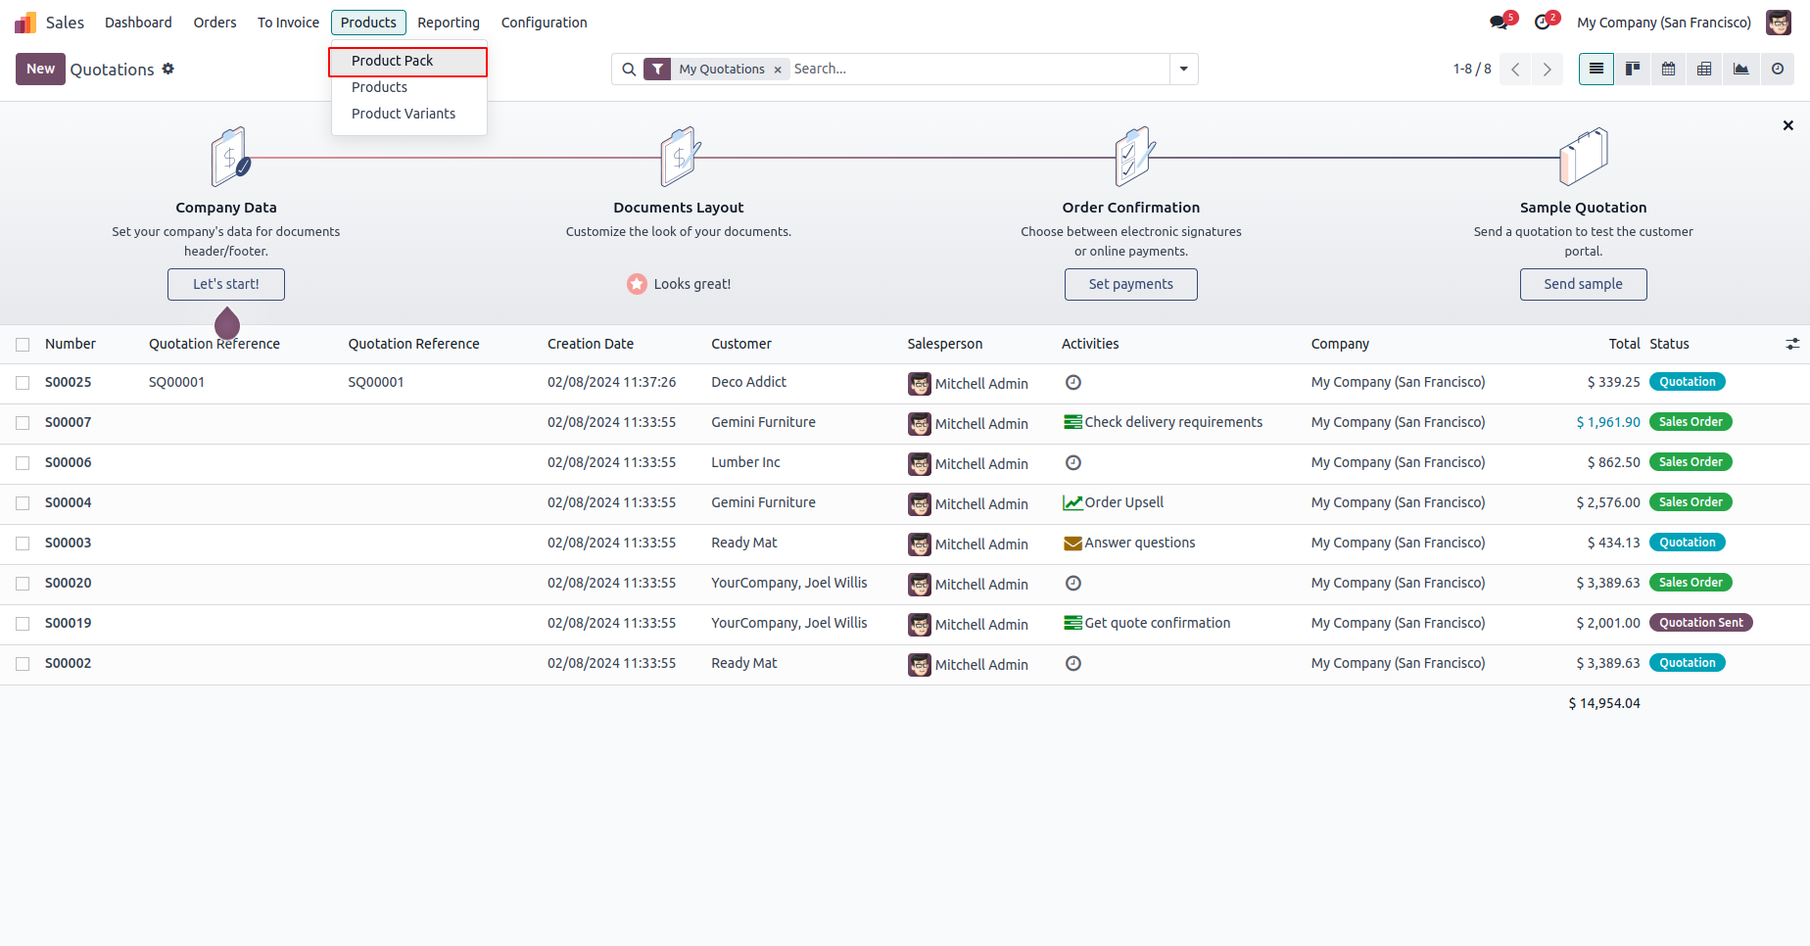Viewport: 1810px width, 946px height.
Task: Click the Company Data step icon
Action: (x=230, y=157)
